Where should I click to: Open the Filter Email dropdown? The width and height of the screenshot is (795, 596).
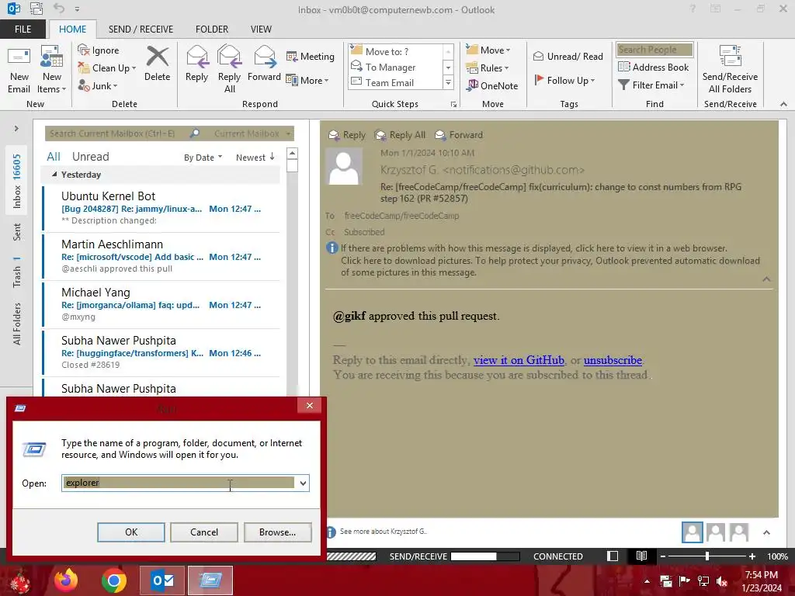(x=651, y=85)
